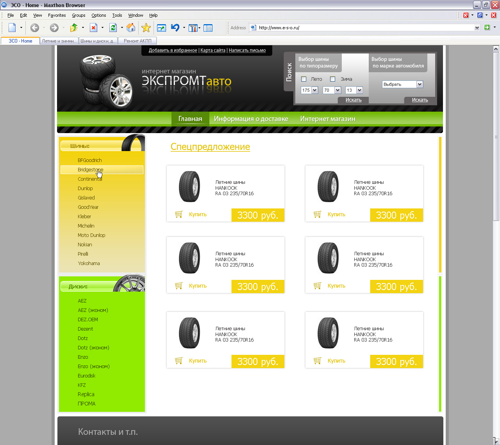Click the tools (wrench and screwdriver) toolbar icon
Image resolution: width=500 pixels, height=445 pixels.
tap(193, 28)
